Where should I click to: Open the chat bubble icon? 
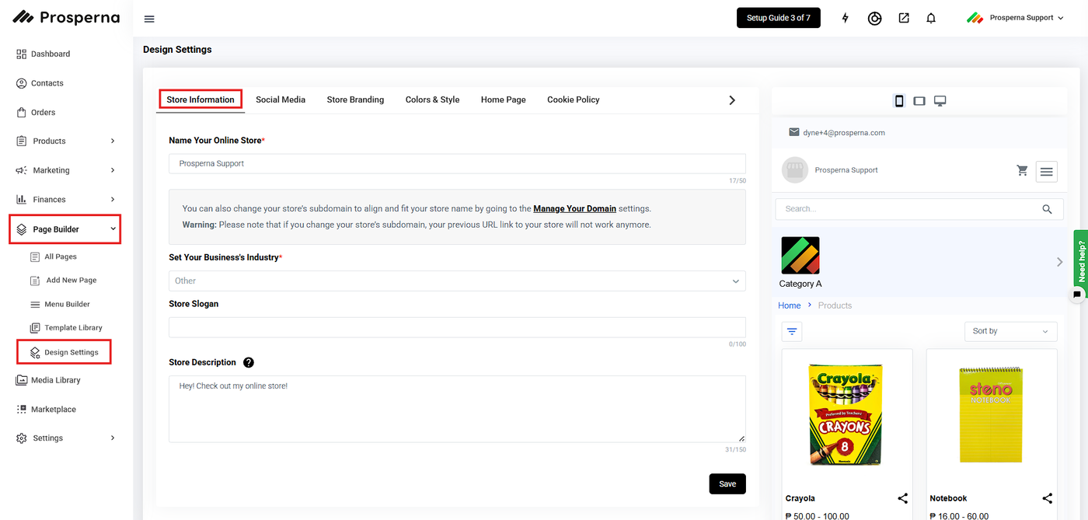point(1077,295)
